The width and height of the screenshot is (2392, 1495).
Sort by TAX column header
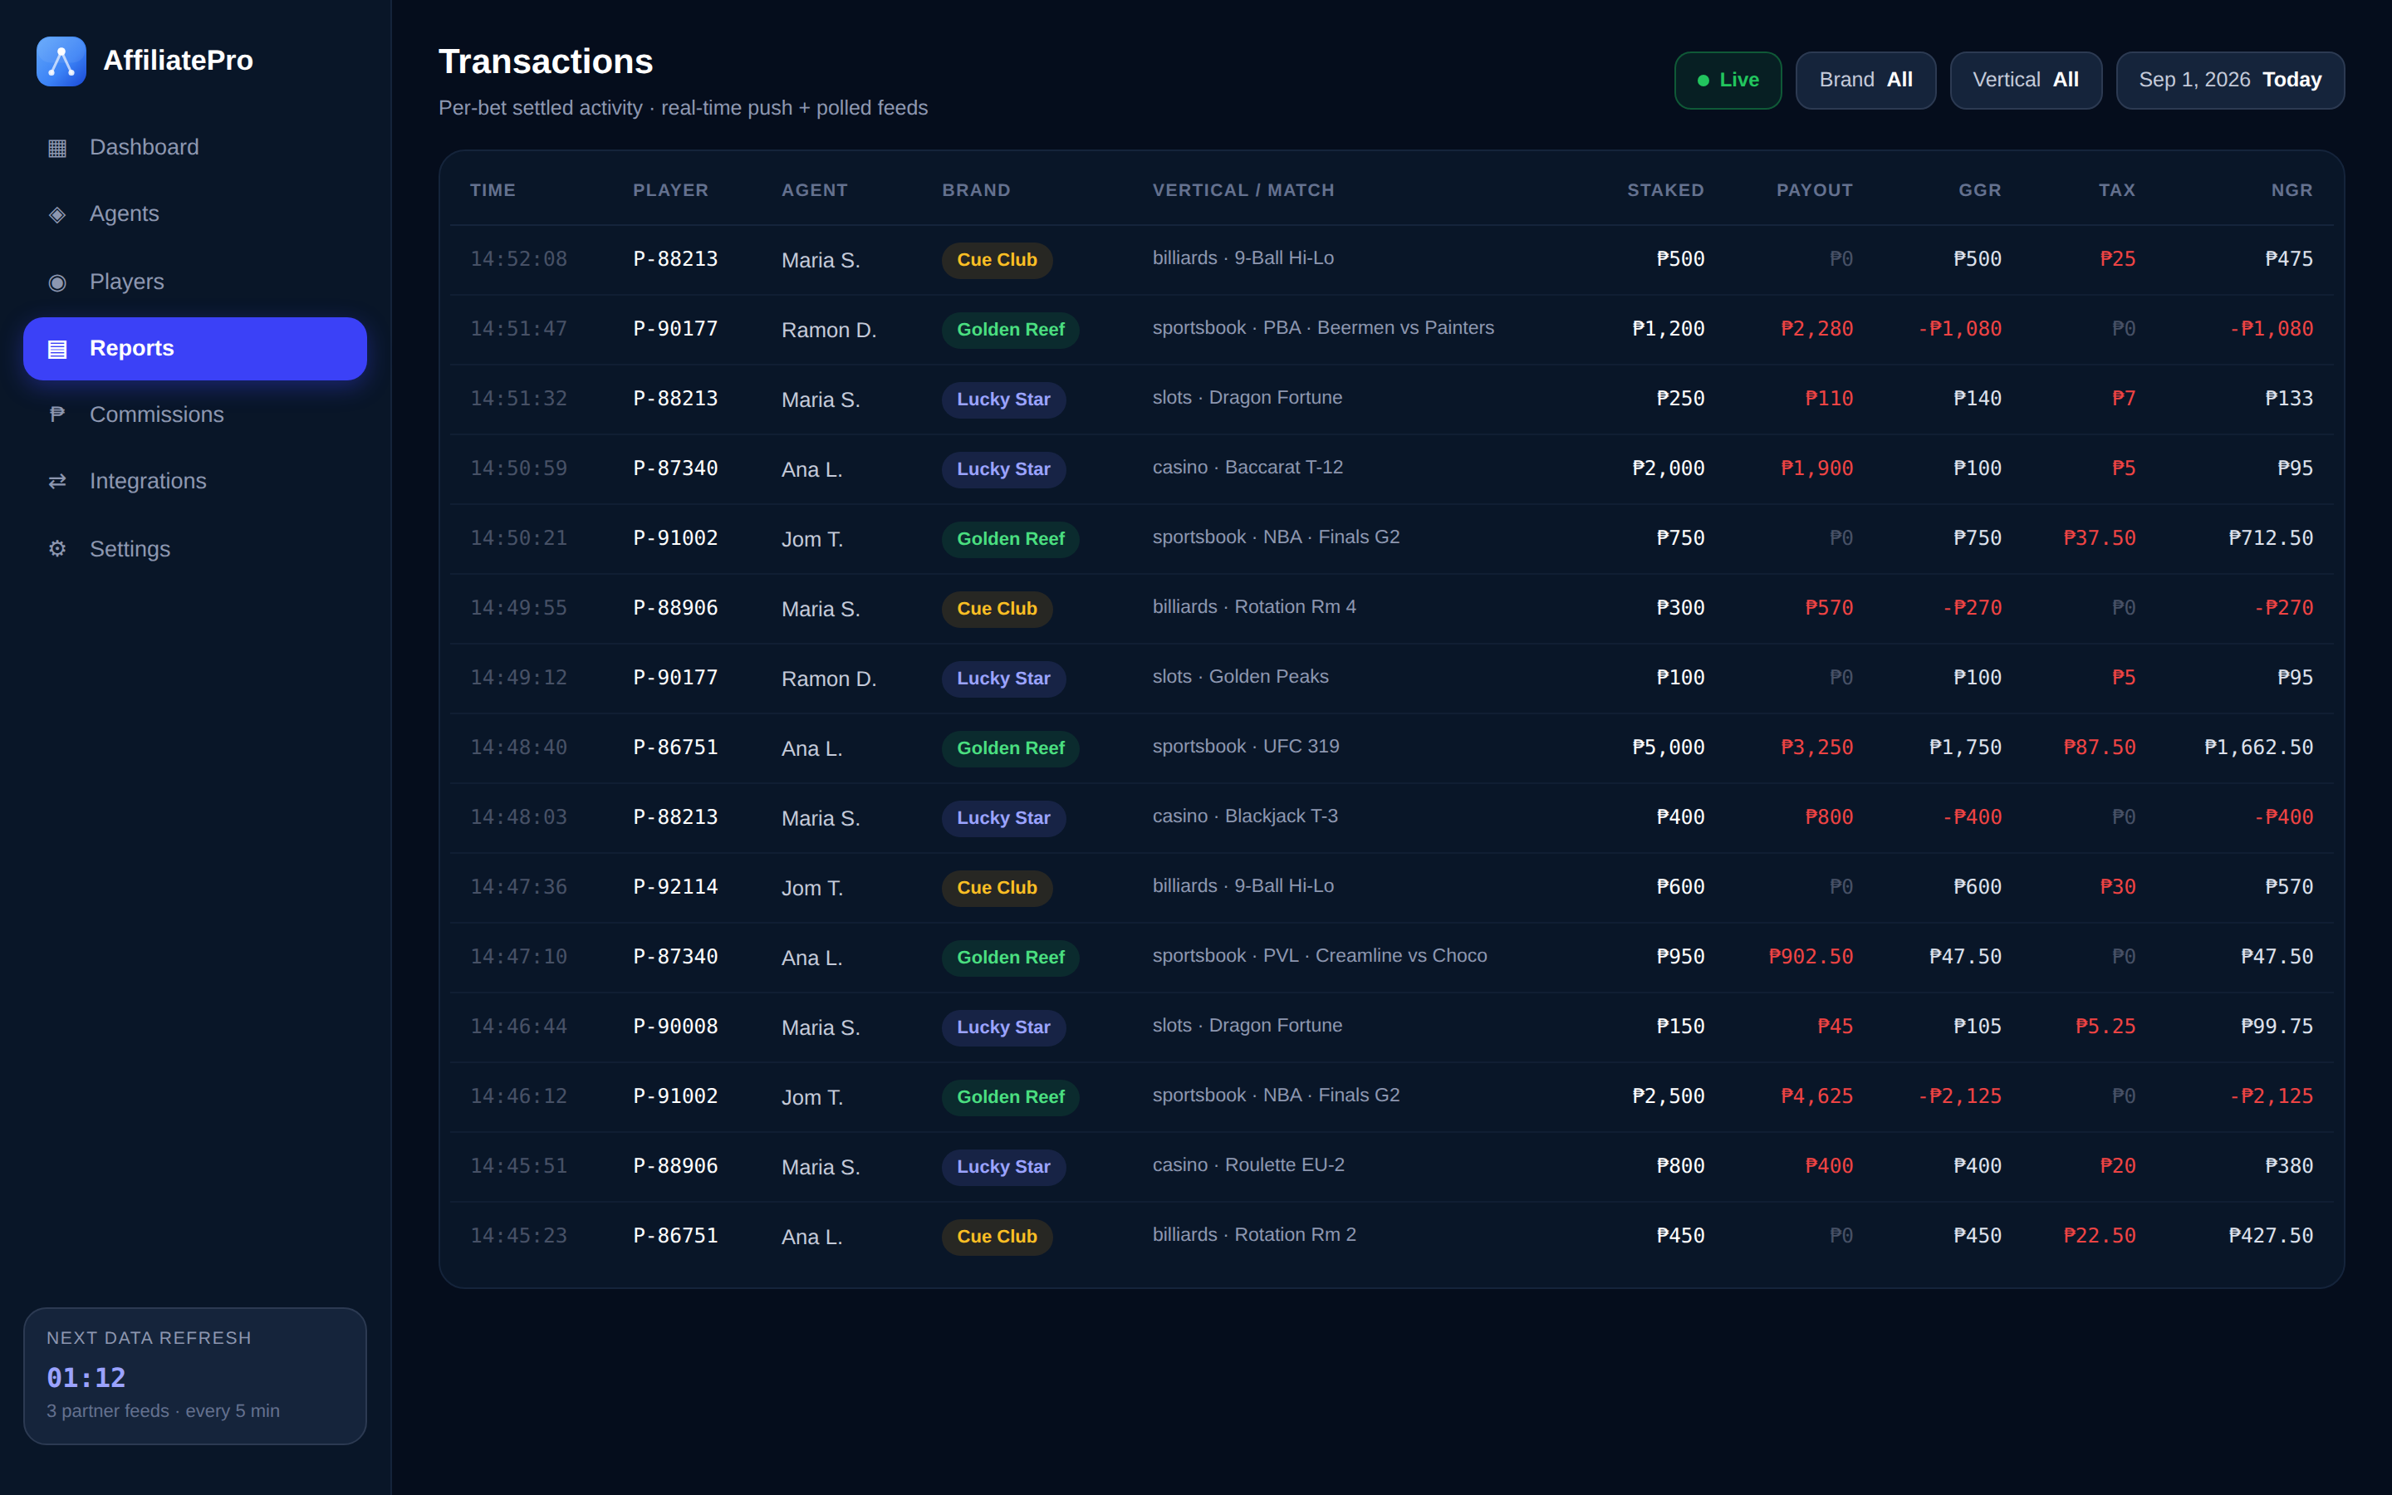2117,190
